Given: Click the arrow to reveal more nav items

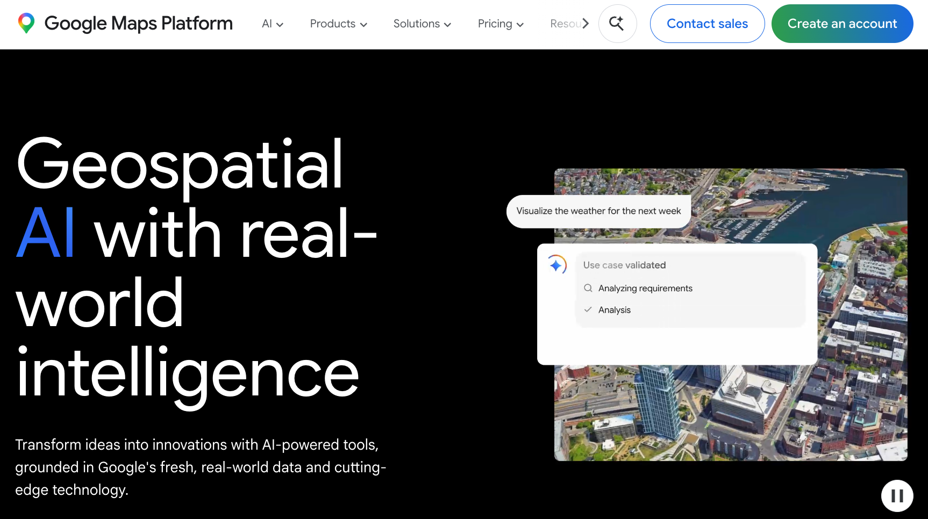Looking at the screenshot, I should [x=586, y=24].
